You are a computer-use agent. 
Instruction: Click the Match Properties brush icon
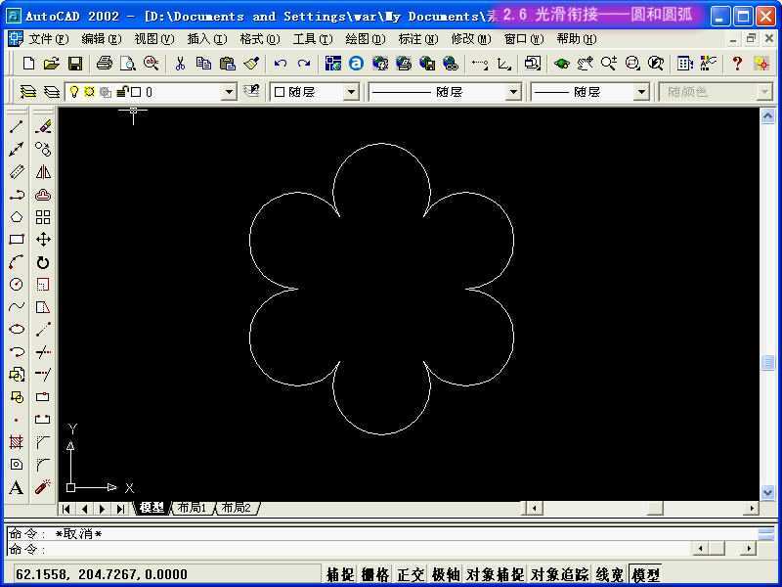[x=251, y=64]
